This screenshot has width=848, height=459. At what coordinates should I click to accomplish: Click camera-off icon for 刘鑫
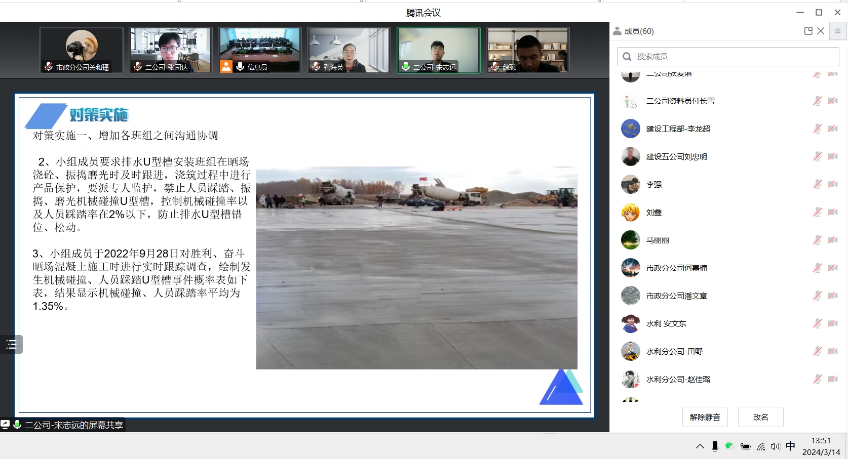coord(833,212)
